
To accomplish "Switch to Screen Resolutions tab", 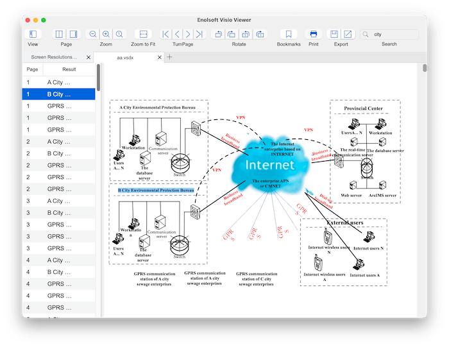I will (x=54, y=57).
